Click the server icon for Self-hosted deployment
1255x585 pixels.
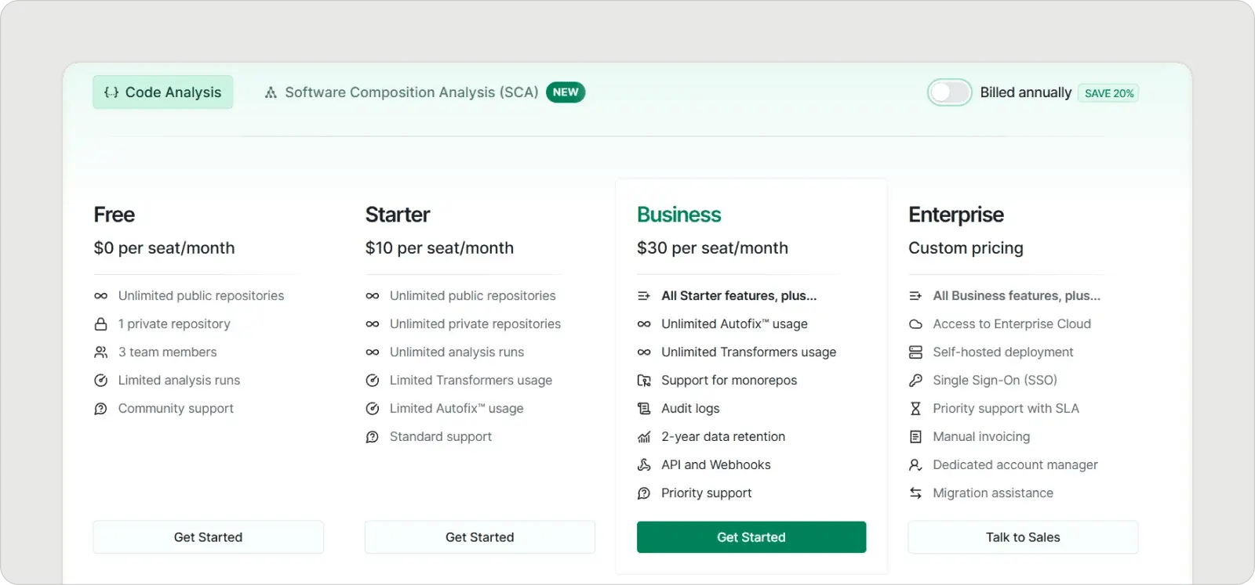pyautogui.click(x=915, y=352)
